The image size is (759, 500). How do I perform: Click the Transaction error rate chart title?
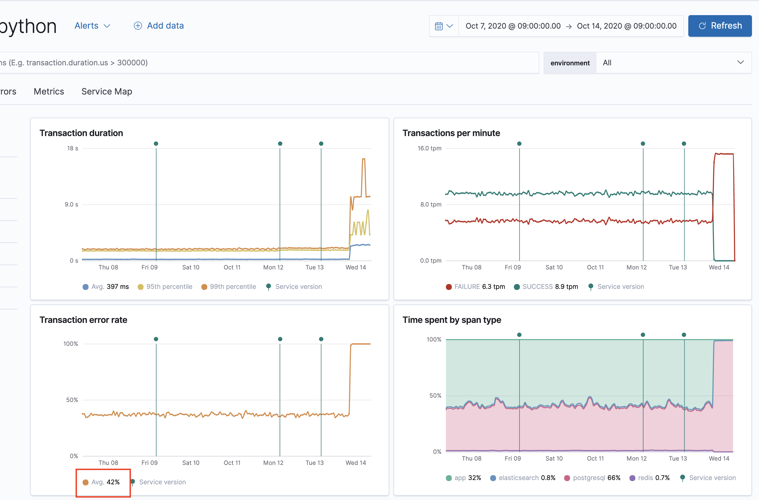[83, 320]
